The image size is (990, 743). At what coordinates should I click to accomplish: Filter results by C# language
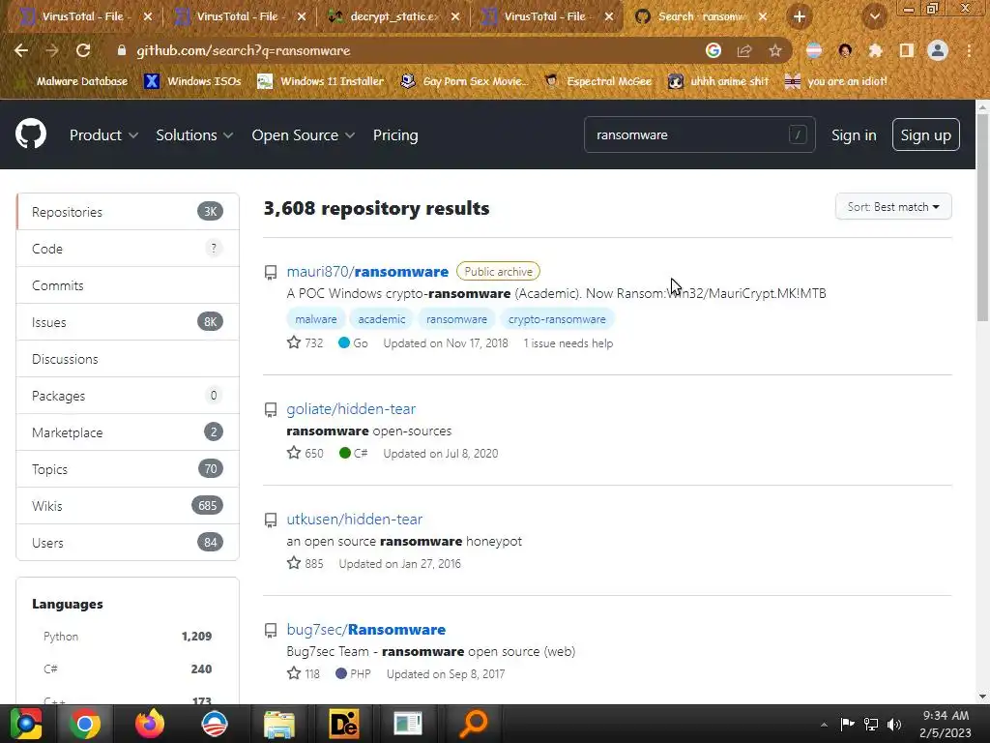pyautogui.click(x=128, y=669)
